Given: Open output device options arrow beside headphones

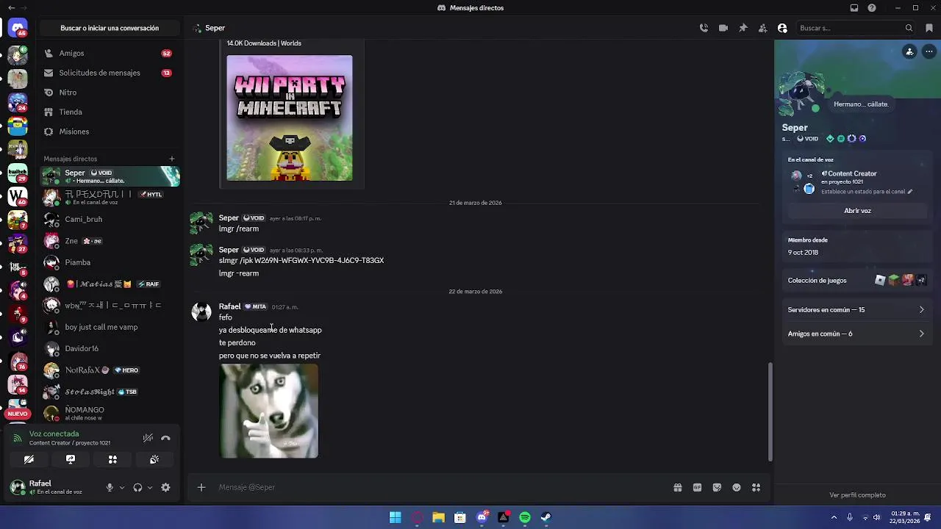Looking at the screenshot, I should 150,487.
